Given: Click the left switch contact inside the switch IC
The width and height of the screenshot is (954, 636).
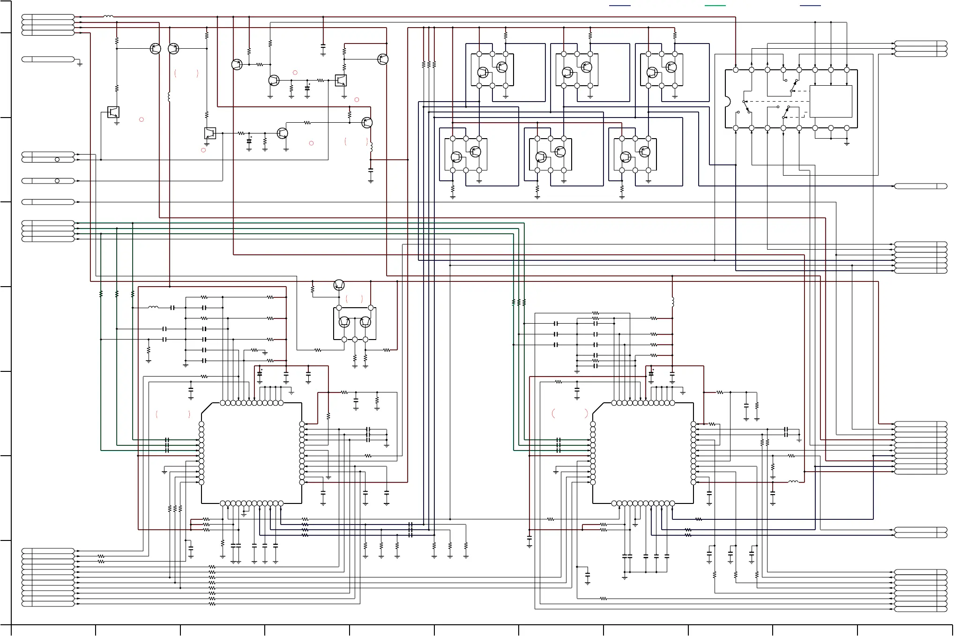Looking at the screenshot, I should coord(746,107).
